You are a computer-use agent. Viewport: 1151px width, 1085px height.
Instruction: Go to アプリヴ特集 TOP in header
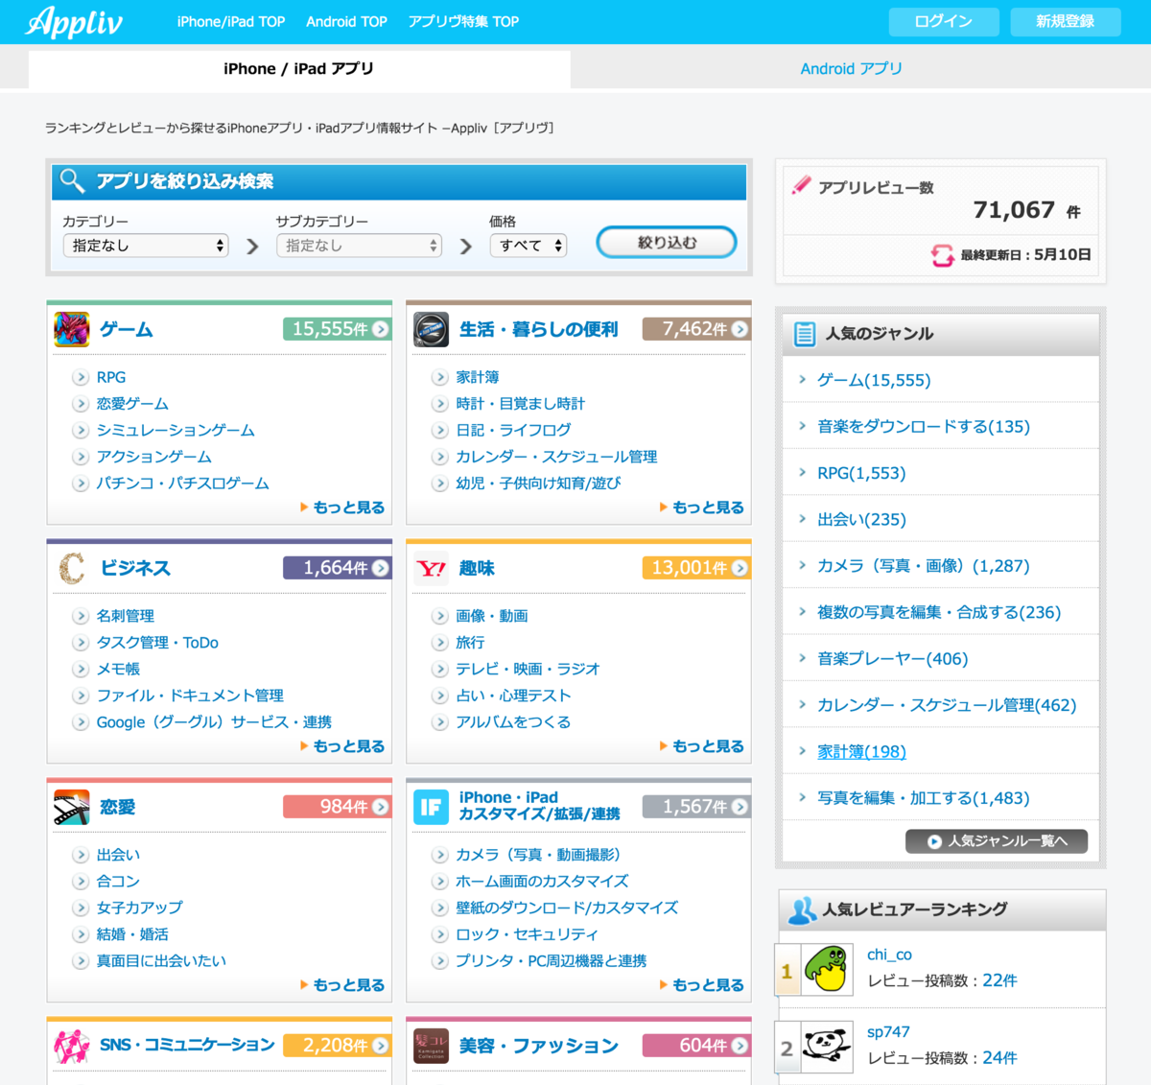[x=463, y=22]
